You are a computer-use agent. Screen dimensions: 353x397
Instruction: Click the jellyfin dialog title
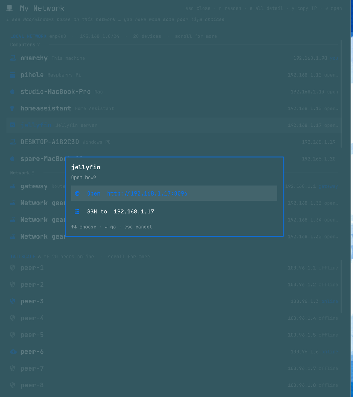[85, 167]
